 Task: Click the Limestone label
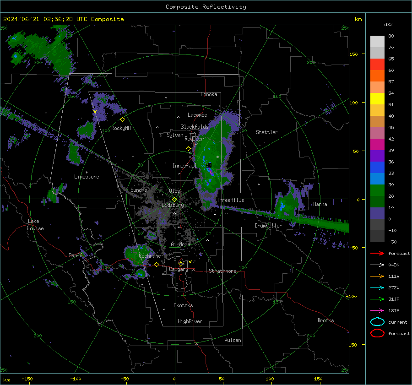pyautogui.click(x=87, y=177)
